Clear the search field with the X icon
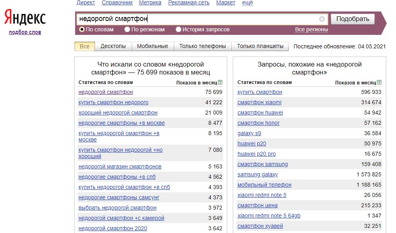The image size is (396, 233). tap(322, 19)
